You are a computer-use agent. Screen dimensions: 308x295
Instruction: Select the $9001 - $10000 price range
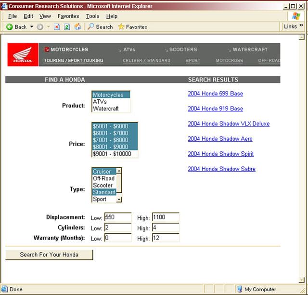tap(115, 154)
